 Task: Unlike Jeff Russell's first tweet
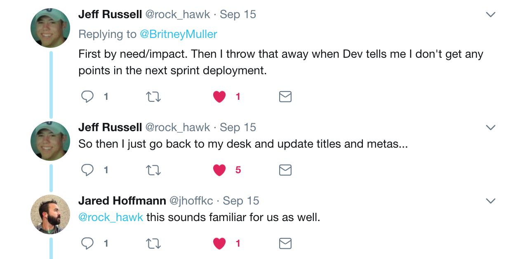click(219, 97)
